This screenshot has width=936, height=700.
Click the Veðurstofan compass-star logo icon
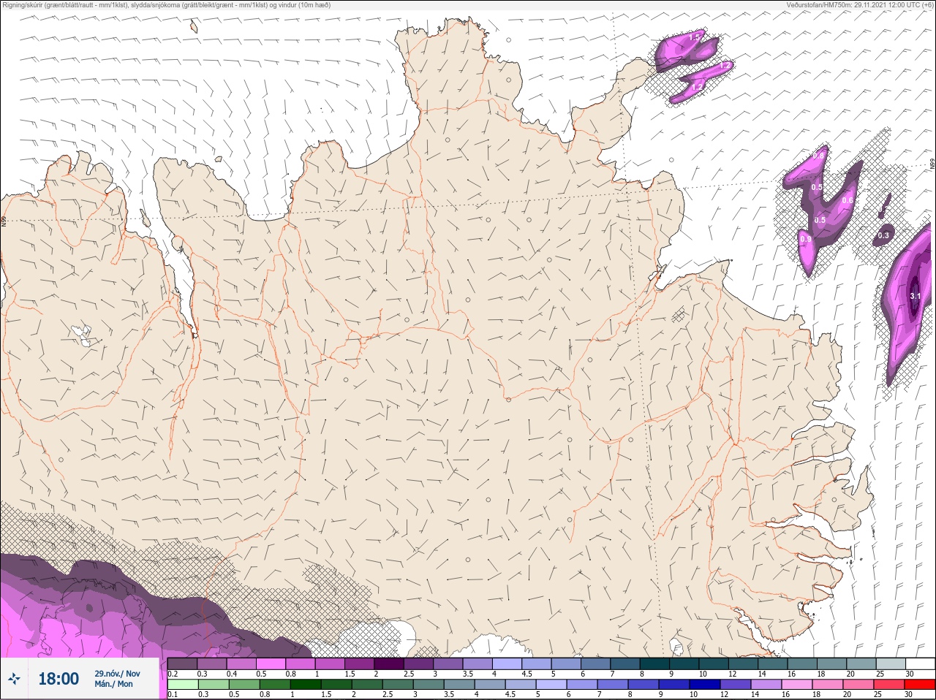[14, 679]
